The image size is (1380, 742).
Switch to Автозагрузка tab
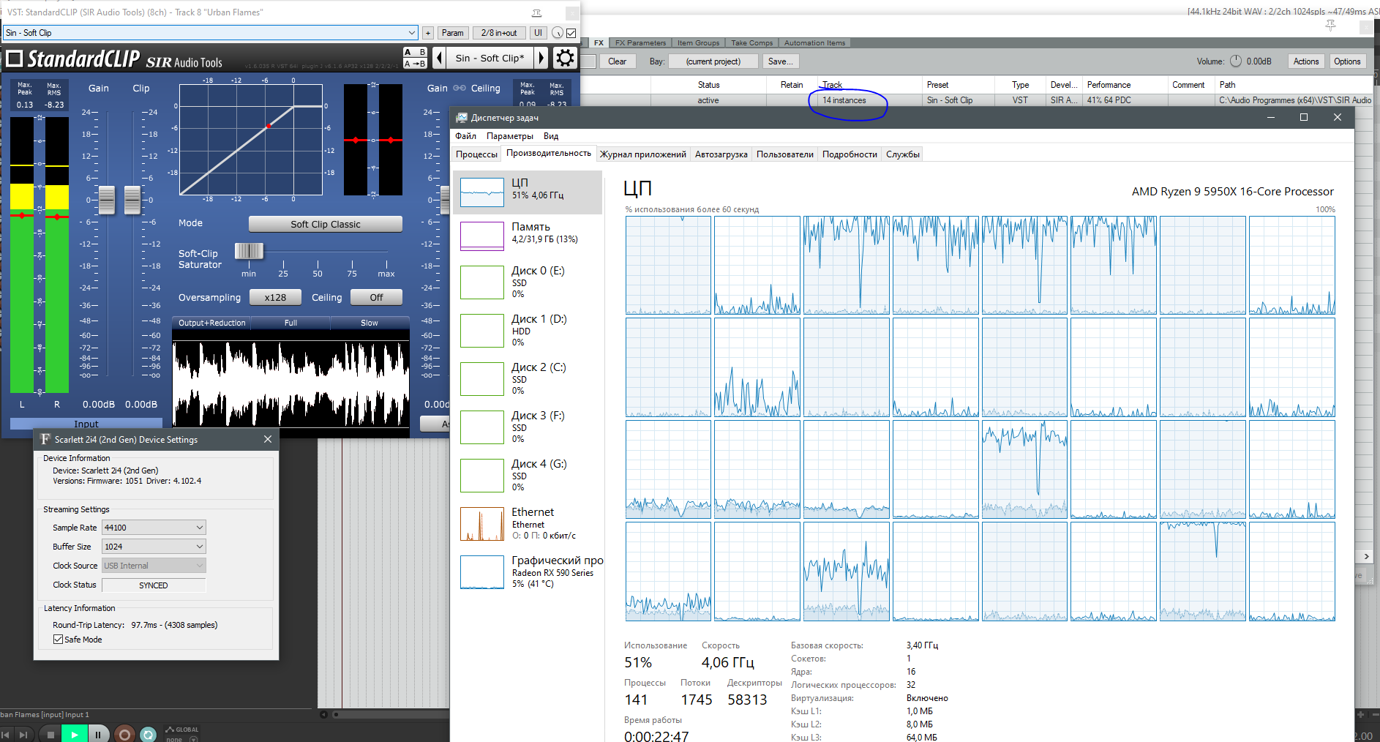tap(721, 154)
